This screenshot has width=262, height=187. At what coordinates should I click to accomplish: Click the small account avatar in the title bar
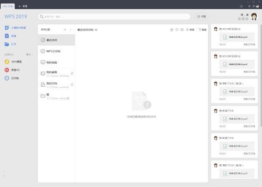tap(258, 6)
